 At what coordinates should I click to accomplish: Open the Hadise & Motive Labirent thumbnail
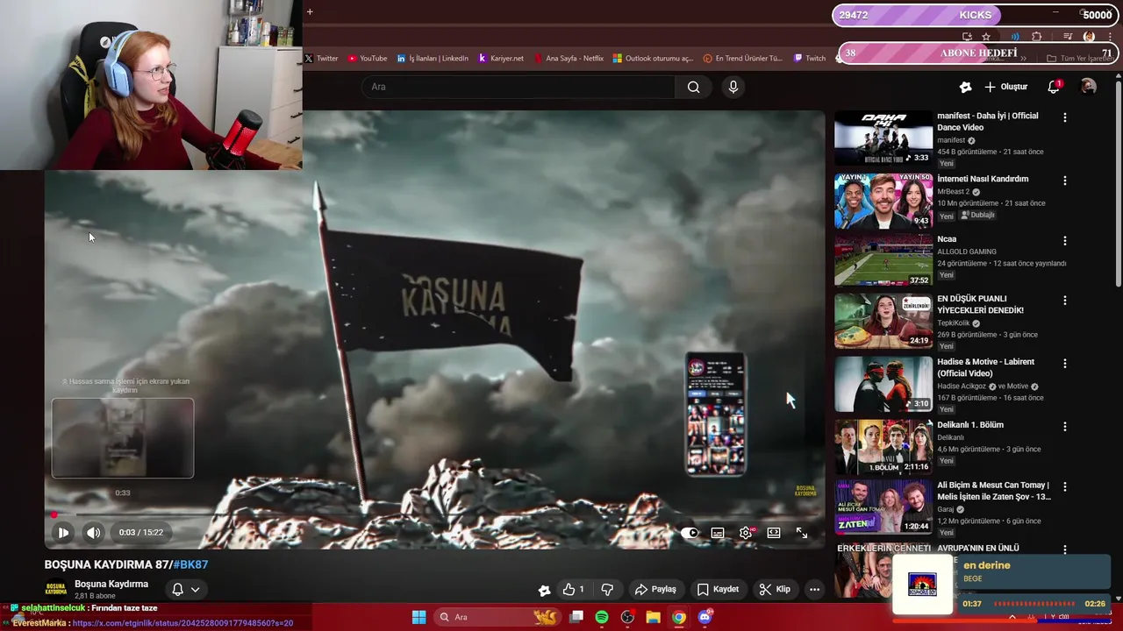tap(883, 384)
